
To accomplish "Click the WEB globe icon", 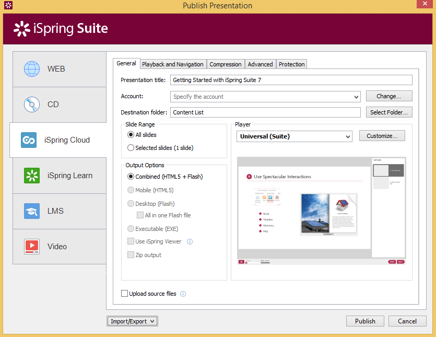I will coord(32,69).
